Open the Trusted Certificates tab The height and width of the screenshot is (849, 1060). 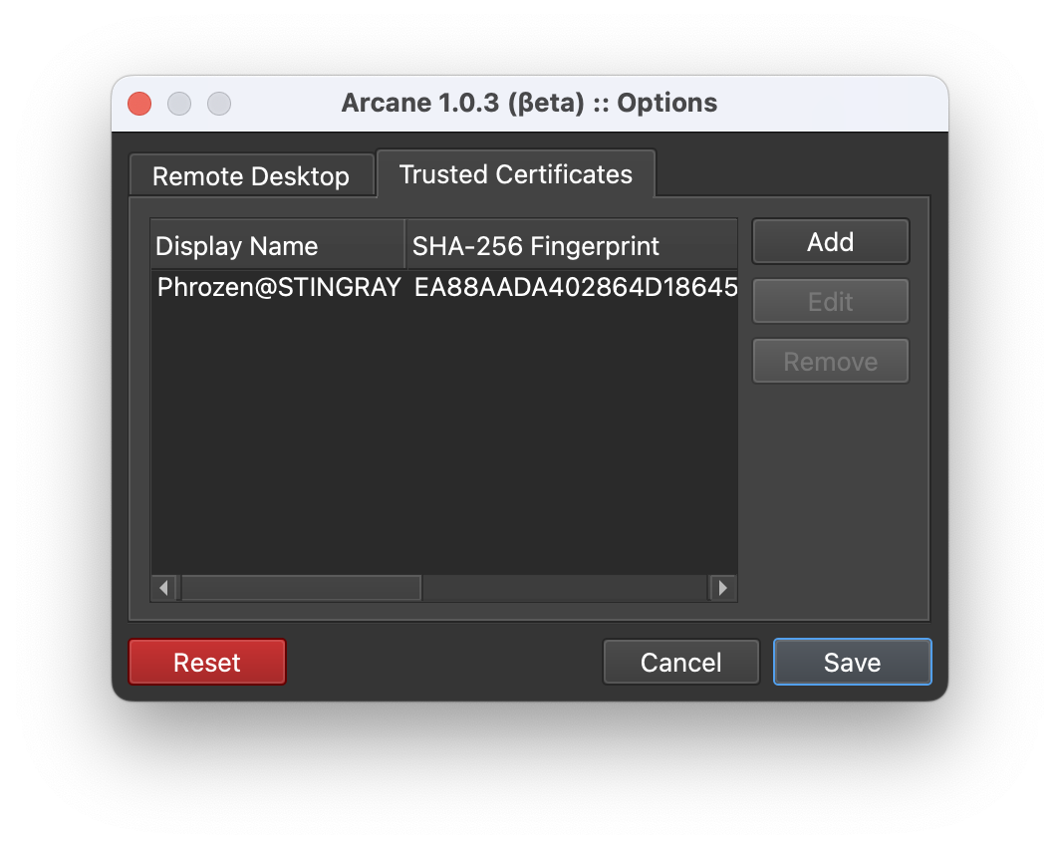[515, 173]
